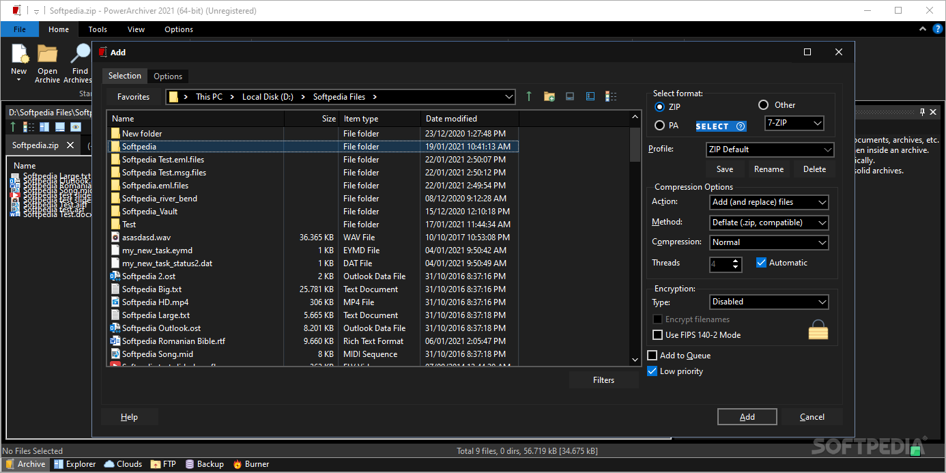Open the dropdown arrow under New
Screen dimensions: 946x473
point(19,80)
